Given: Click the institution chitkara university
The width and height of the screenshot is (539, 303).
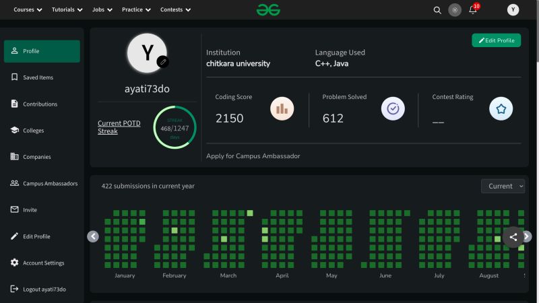Looking at the screenshot, I should coord(239,63).
